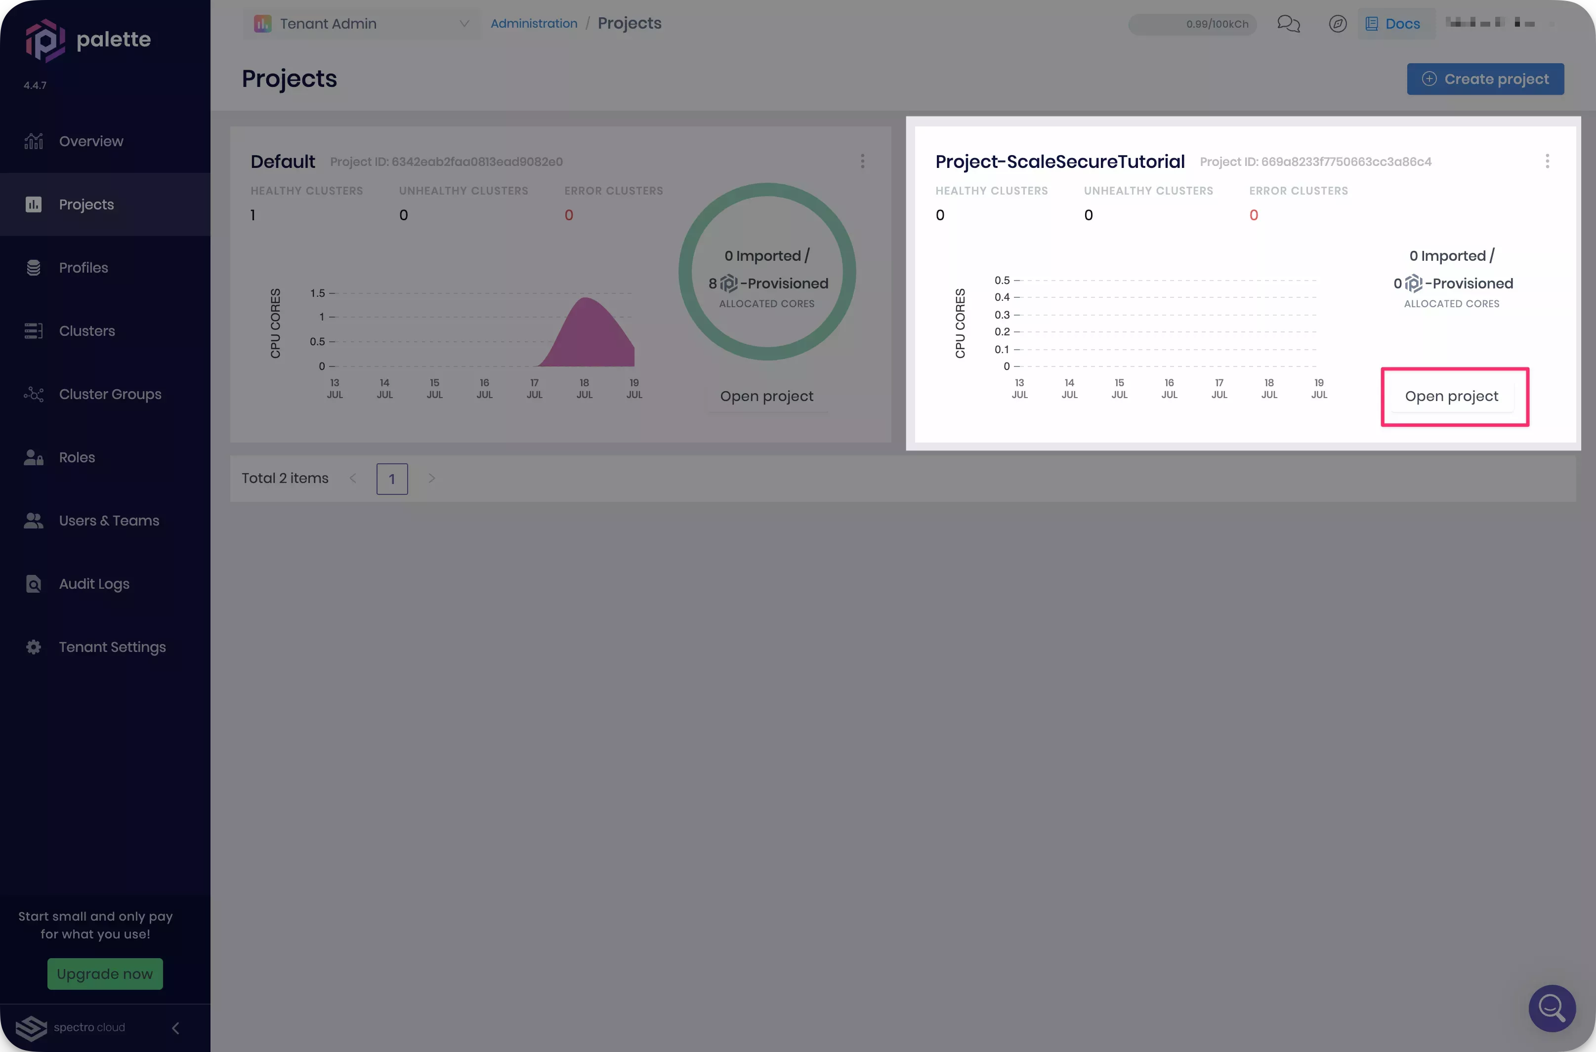Image resolution: width=1596 pixels, height=1052 pixels.
Task: Select page 1 in the pagination
Action: (392, 479)
